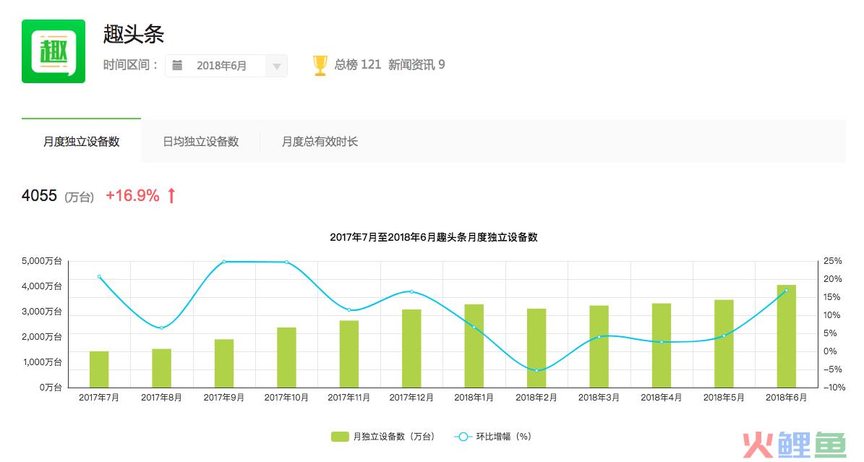Click the 2017年7月 growth line point

point(99,277)
